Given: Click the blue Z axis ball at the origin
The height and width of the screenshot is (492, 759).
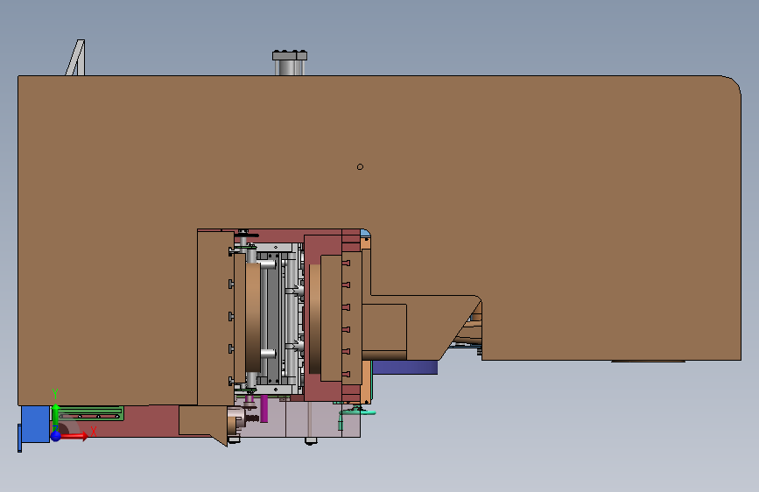Looking at the screenshot, I should click(56, 436).
